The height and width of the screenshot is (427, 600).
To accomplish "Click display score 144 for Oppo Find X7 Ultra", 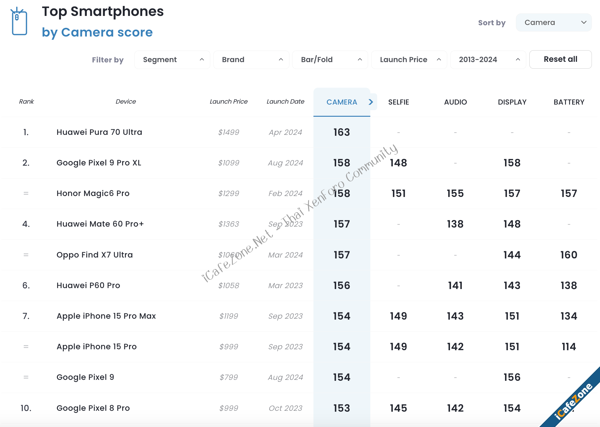I will click(512, 255).
